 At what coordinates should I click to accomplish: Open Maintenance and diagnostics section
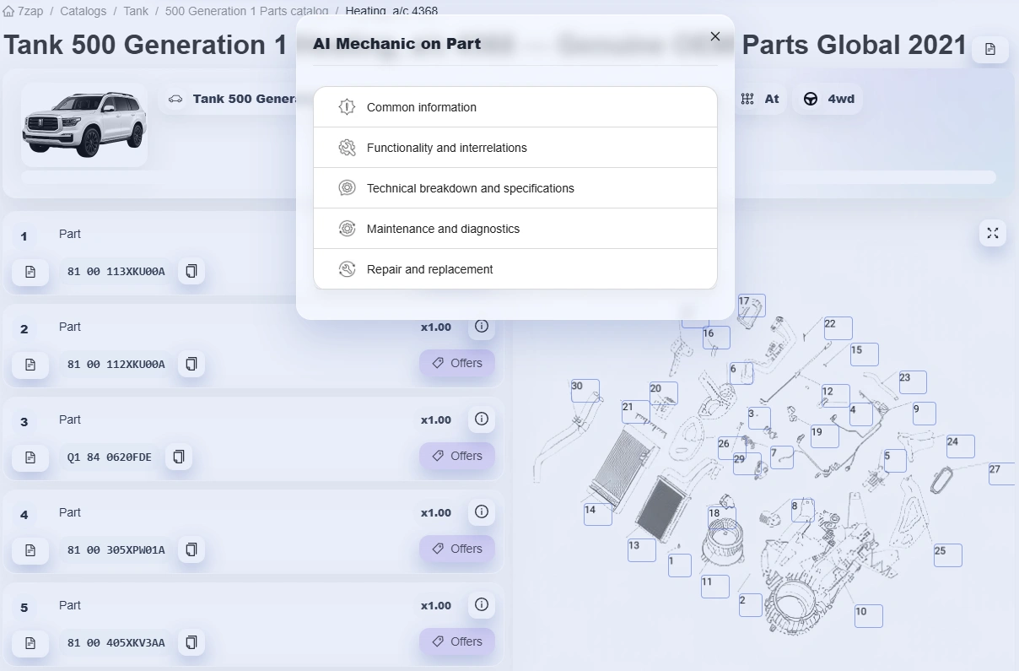point(515,229)
